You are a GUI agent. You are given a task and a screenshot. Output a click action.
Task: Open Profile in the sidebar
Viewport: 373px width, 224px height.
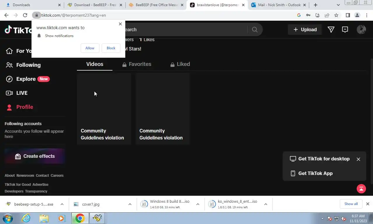click(x=20, y=107)
